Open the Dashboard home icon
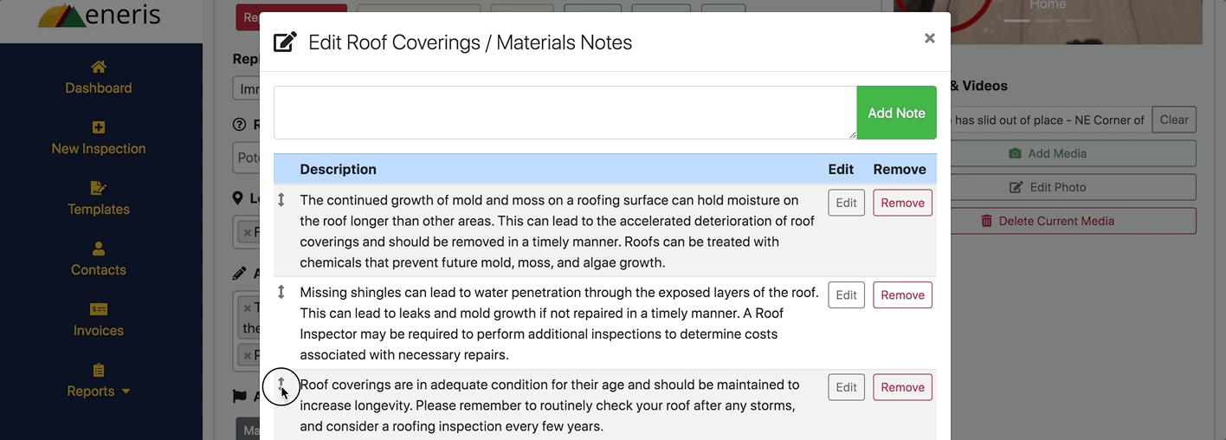 (99, 67)
